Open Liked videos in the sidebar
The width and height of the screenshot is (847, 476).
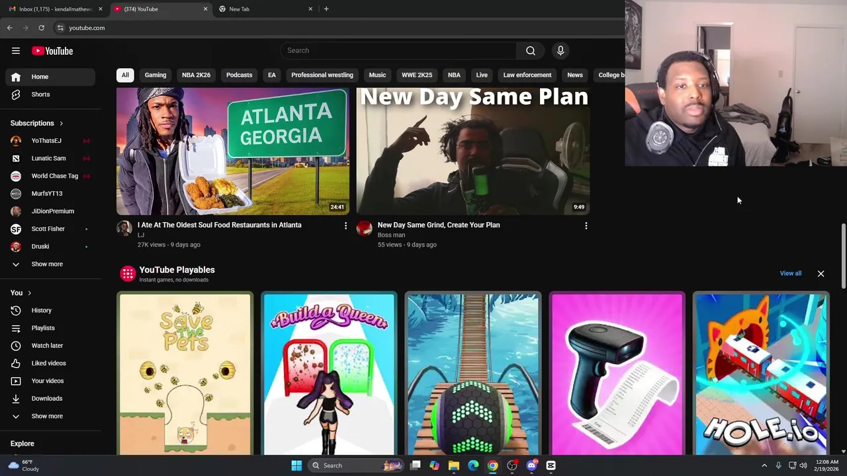pos(50,363)
